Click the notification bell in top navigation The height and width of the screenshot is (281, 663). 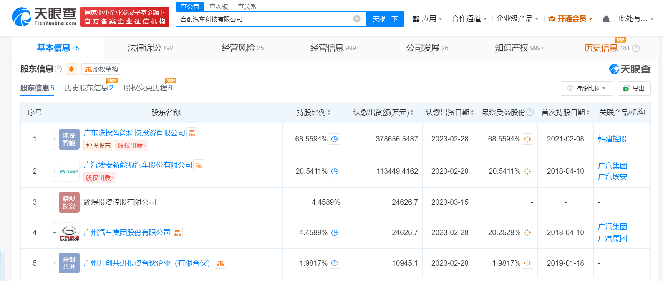pos(606,19)
